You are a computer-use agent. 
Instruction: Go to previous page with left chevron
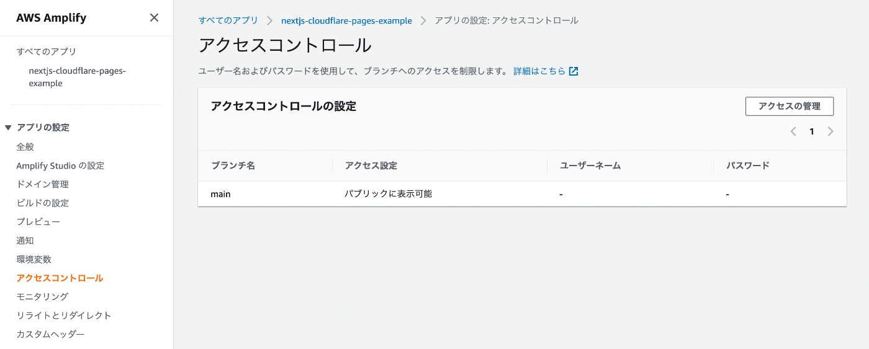tap(793, 131)
